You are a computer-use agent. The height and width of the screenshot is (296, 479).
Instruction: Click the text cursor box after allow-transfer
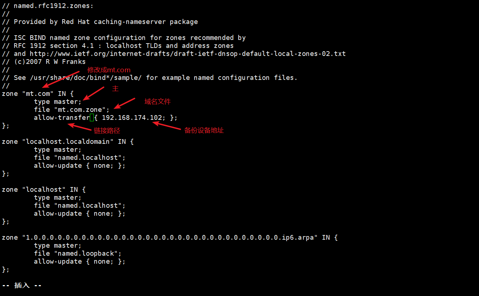coord(92,118)
